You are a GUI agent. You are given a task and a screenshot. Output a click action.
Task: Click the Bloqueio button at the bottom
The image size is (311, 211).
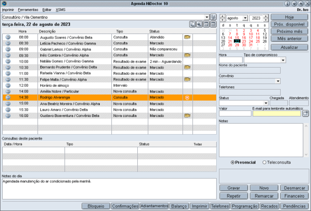tap(96, 206)
